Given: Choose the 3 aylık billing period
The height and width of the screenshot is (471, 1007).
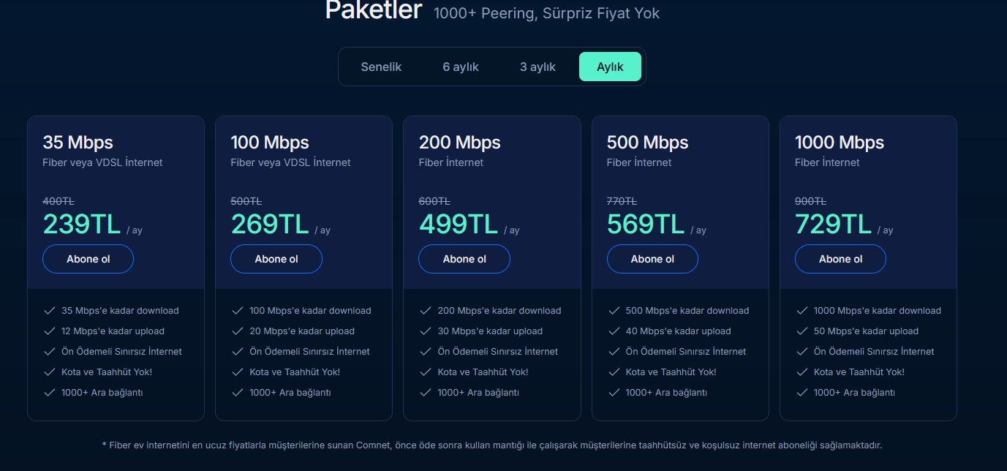Looking at the screenshot, I should [538, 67].
